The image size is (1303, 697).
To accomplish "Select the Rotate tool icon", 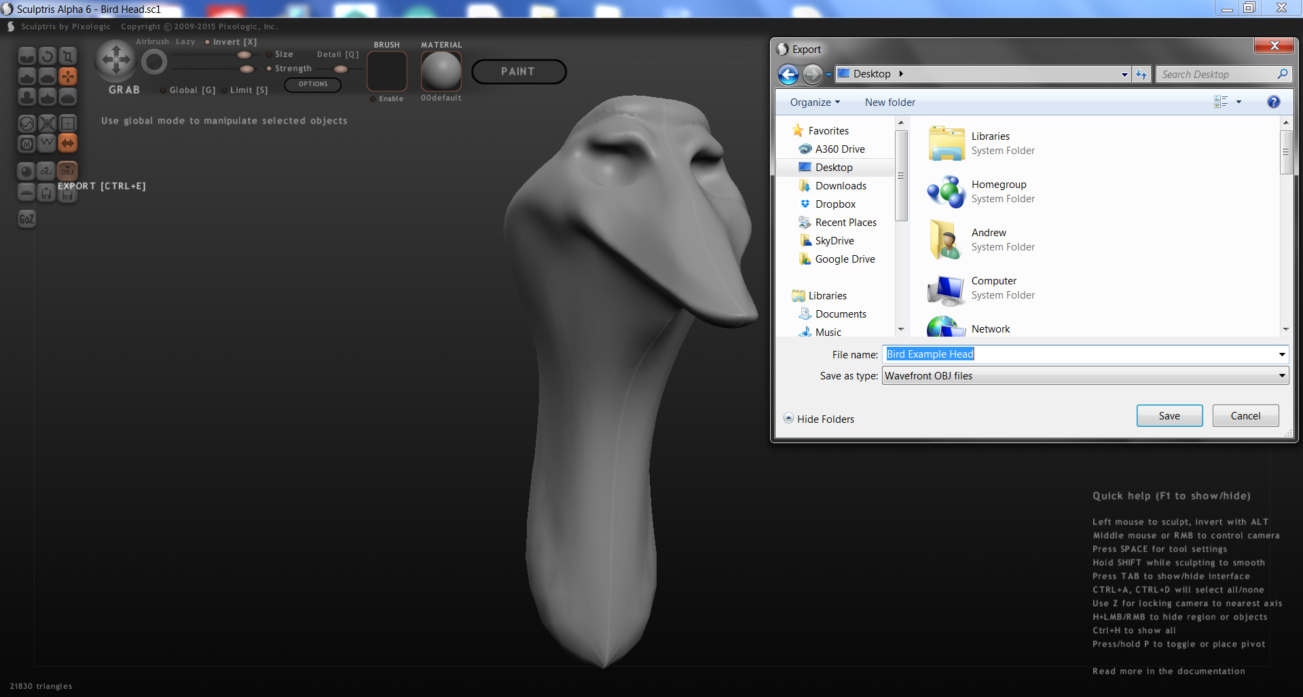I will coord(48,56).
